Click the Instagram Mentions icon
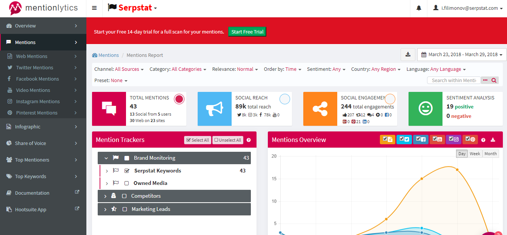 click(9, 102)
